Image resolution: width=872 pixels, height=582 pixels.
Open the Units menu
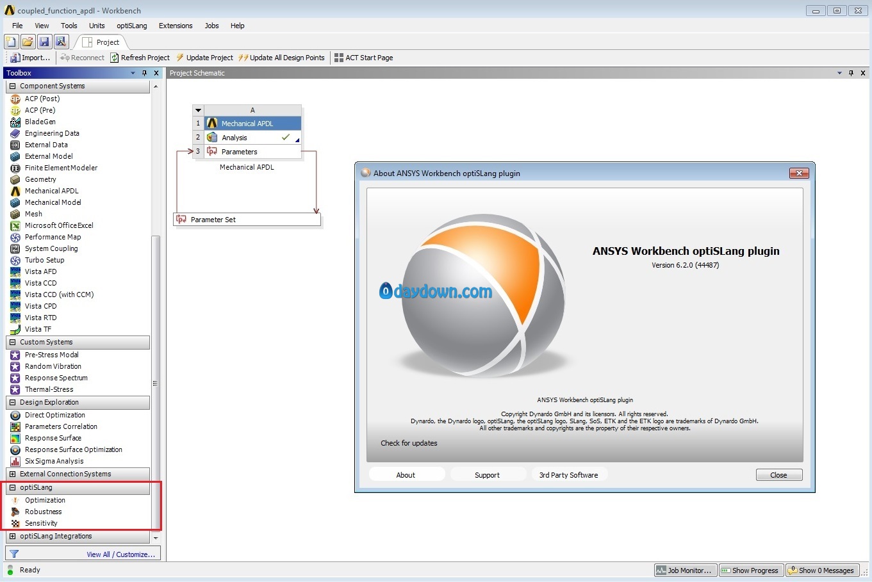[97, 26]
